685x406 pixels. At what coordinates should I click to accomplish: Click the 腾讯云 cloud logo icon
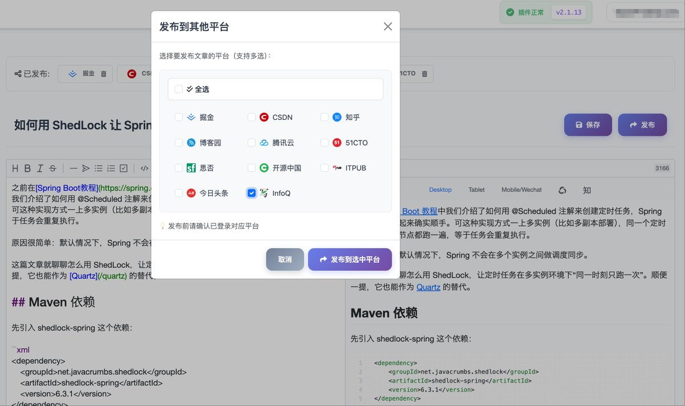click(x=264, y=143)
